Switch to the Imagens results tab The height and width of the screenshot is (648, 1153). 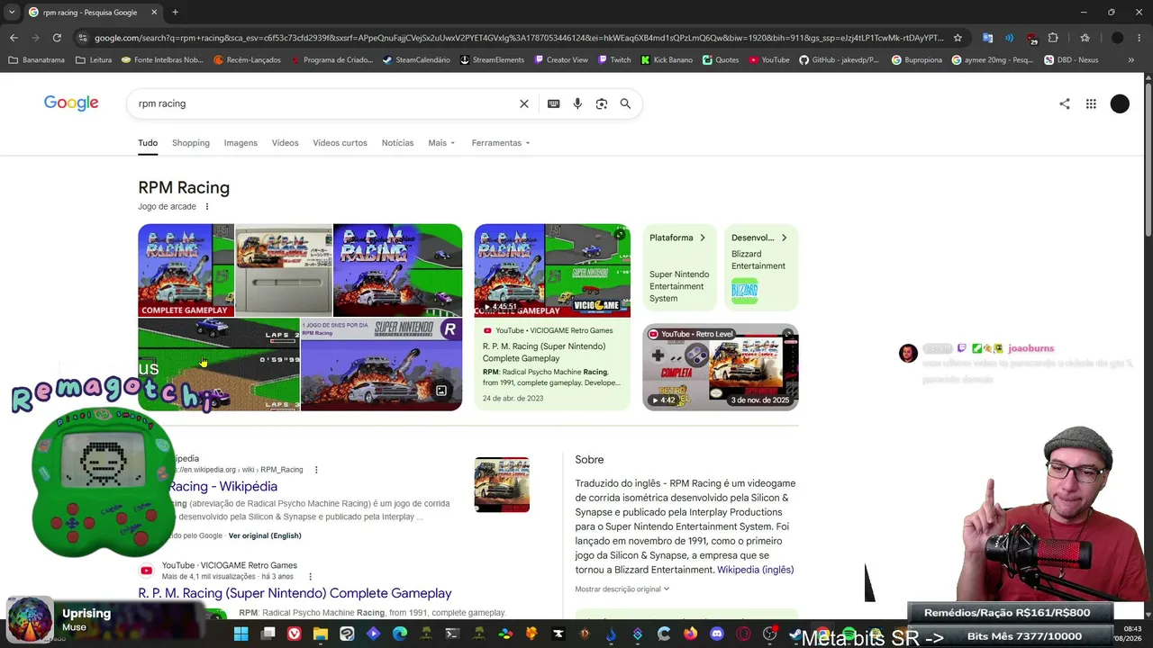point(241,143)
